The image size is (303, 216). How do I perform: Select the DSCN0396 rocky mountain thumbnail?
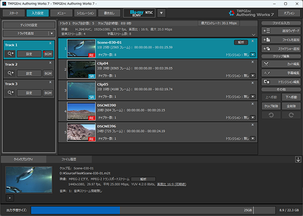tap(81, 132)
